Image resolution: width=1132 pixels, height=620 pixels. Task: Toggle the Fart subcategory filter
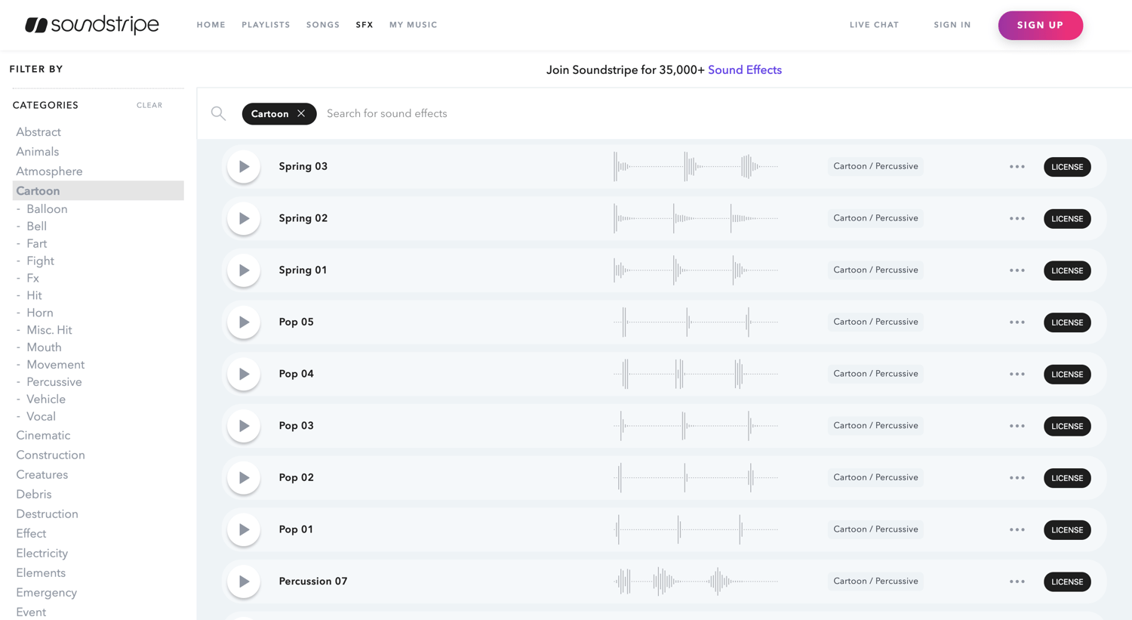tap(35, 243)
